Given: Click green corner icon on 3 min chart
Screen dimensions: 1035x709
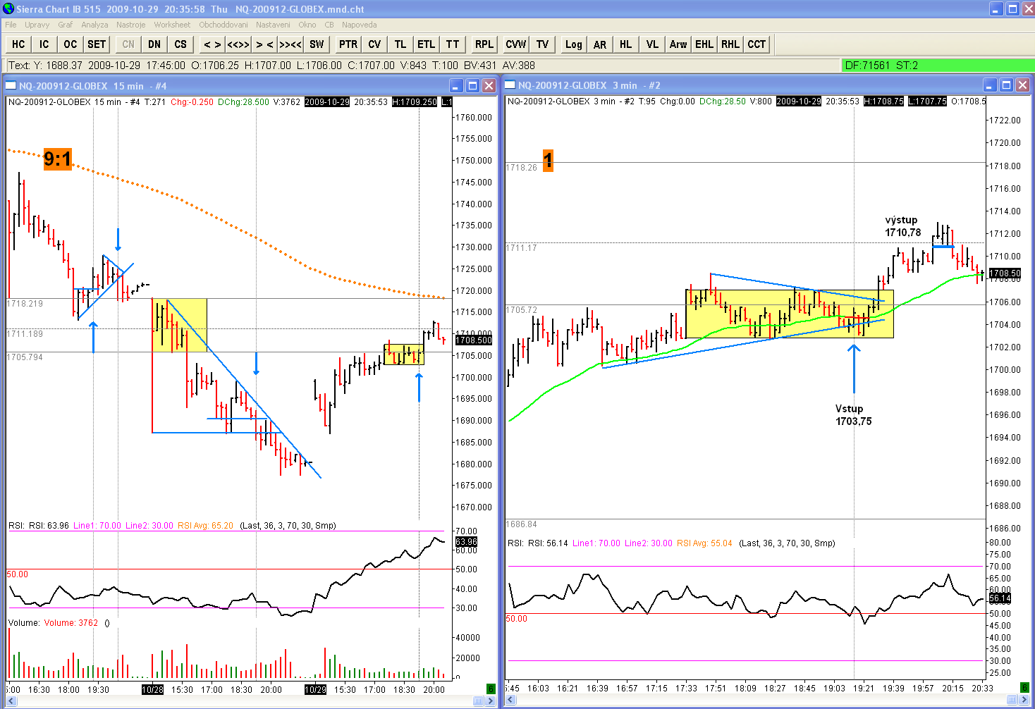Looking at the screenshot, I should coord(1024,688).
